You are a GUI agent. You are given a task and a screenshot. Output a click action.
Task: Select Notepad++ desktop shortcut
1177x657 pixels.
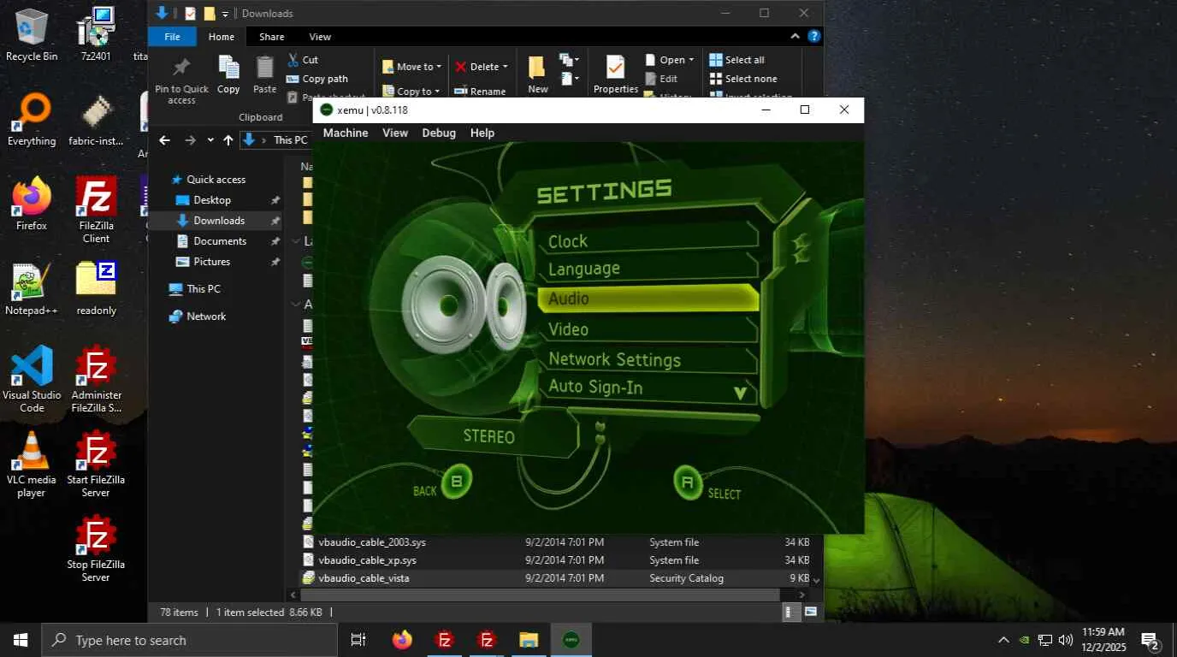click(x=32, y=289)
